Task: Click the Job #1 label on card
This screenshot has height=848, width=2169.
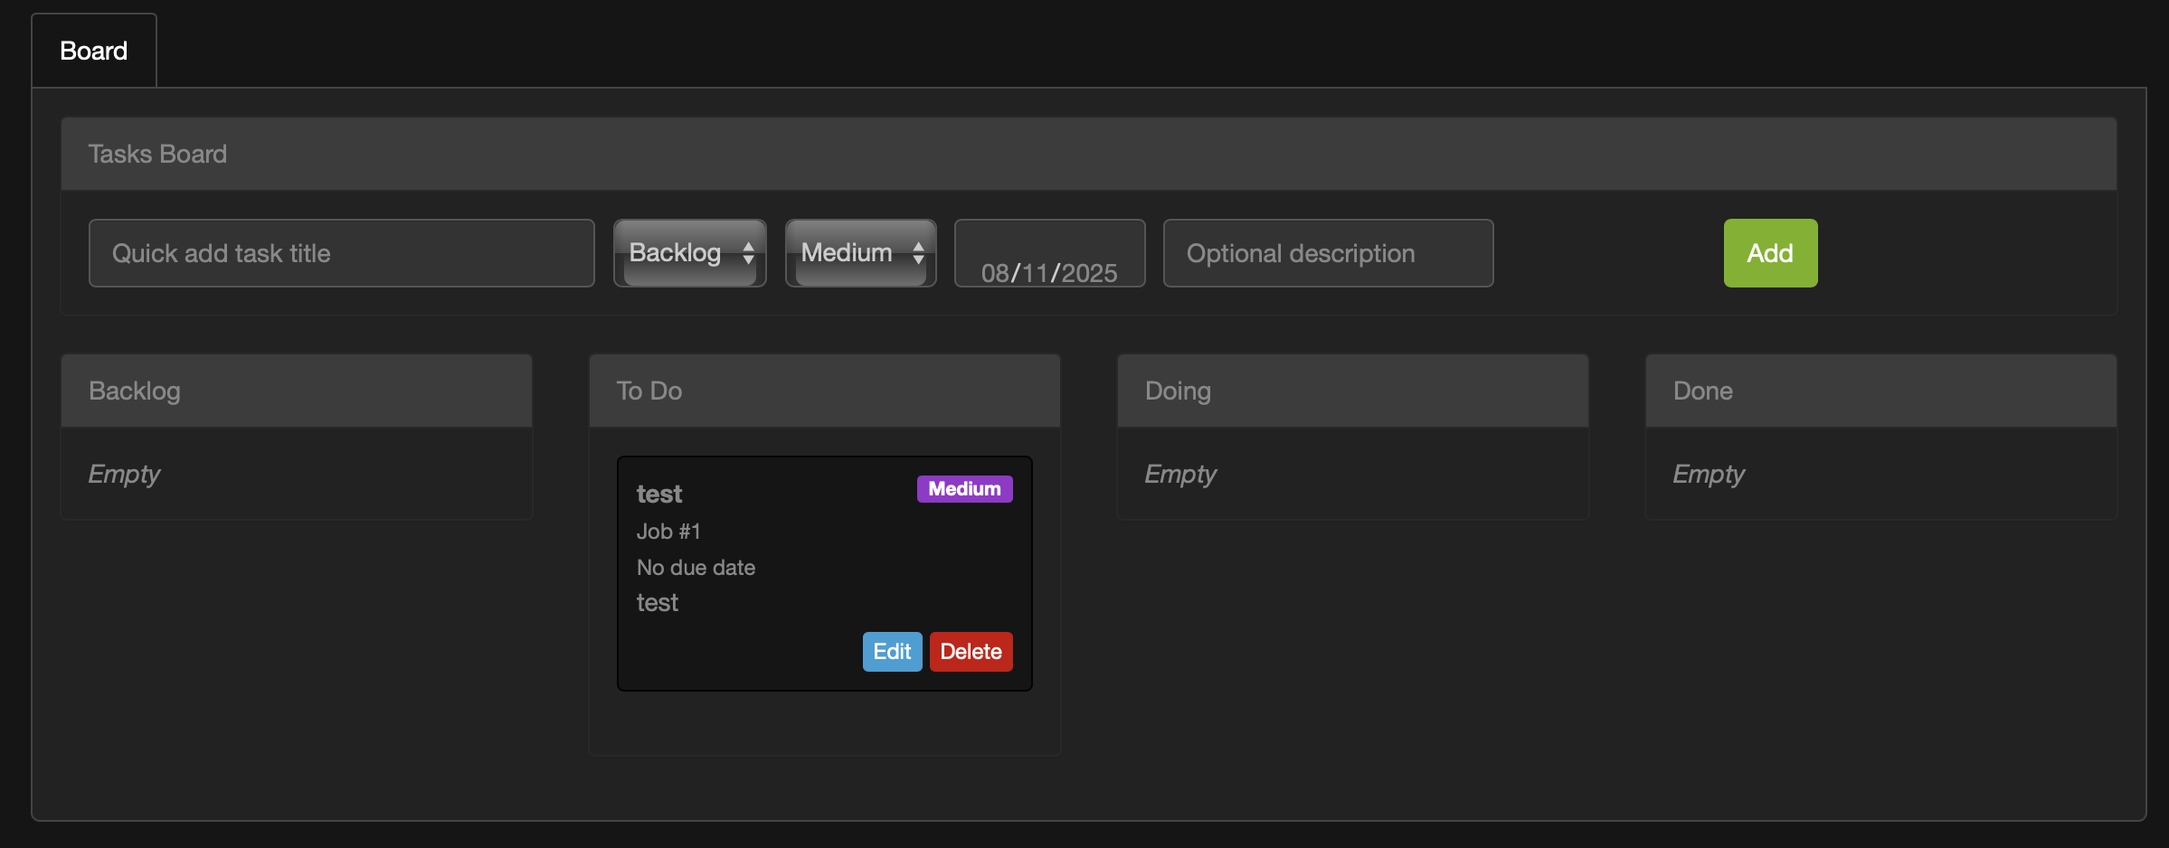Action: [668, 532]
